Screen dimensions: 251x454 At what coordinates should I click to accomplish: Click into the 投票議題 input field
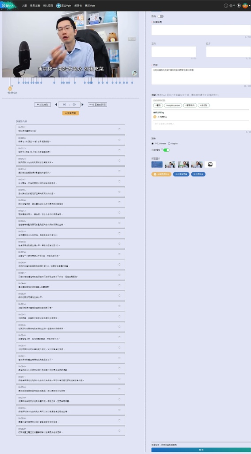tap(201, 30)
